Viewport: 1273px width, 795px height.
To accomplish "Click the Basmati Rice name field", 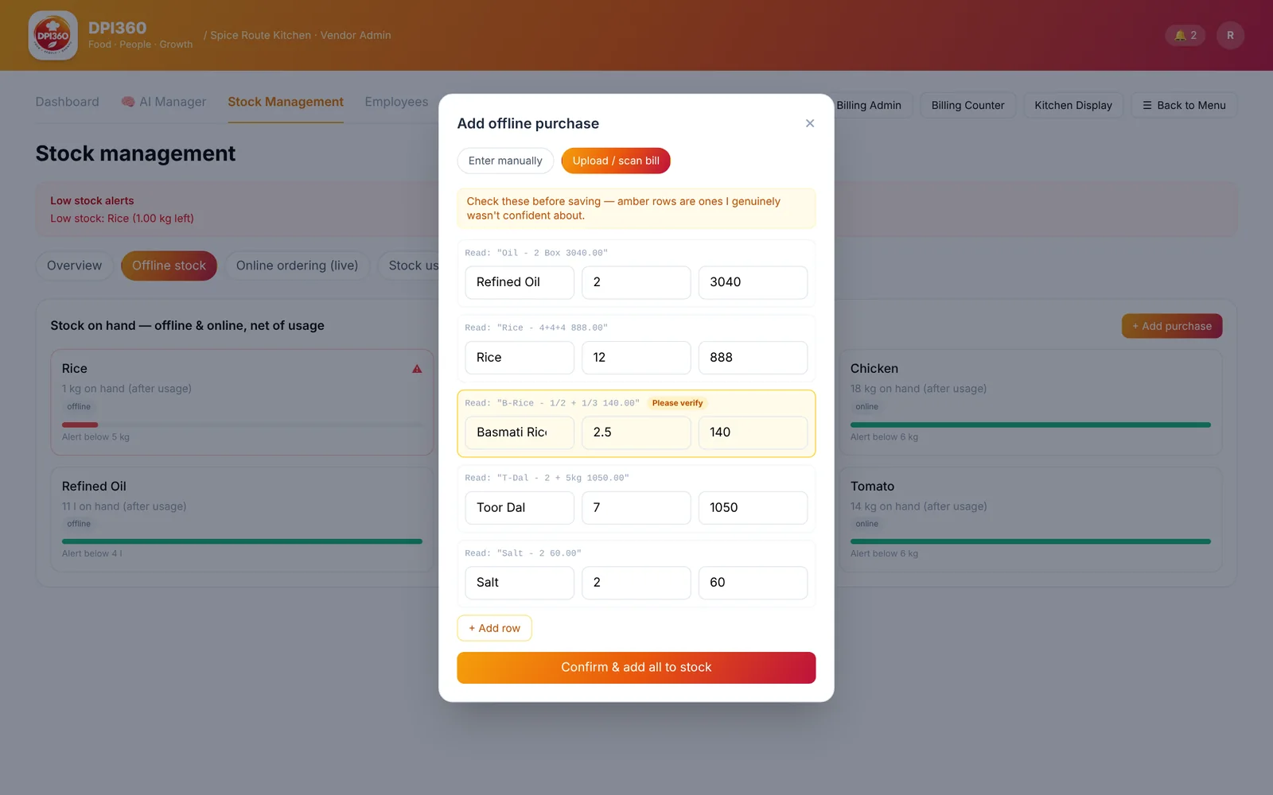I will point(520,432).
